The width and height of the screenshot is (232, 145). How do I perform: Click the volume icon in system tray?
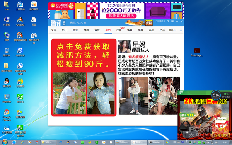point(216,142)
